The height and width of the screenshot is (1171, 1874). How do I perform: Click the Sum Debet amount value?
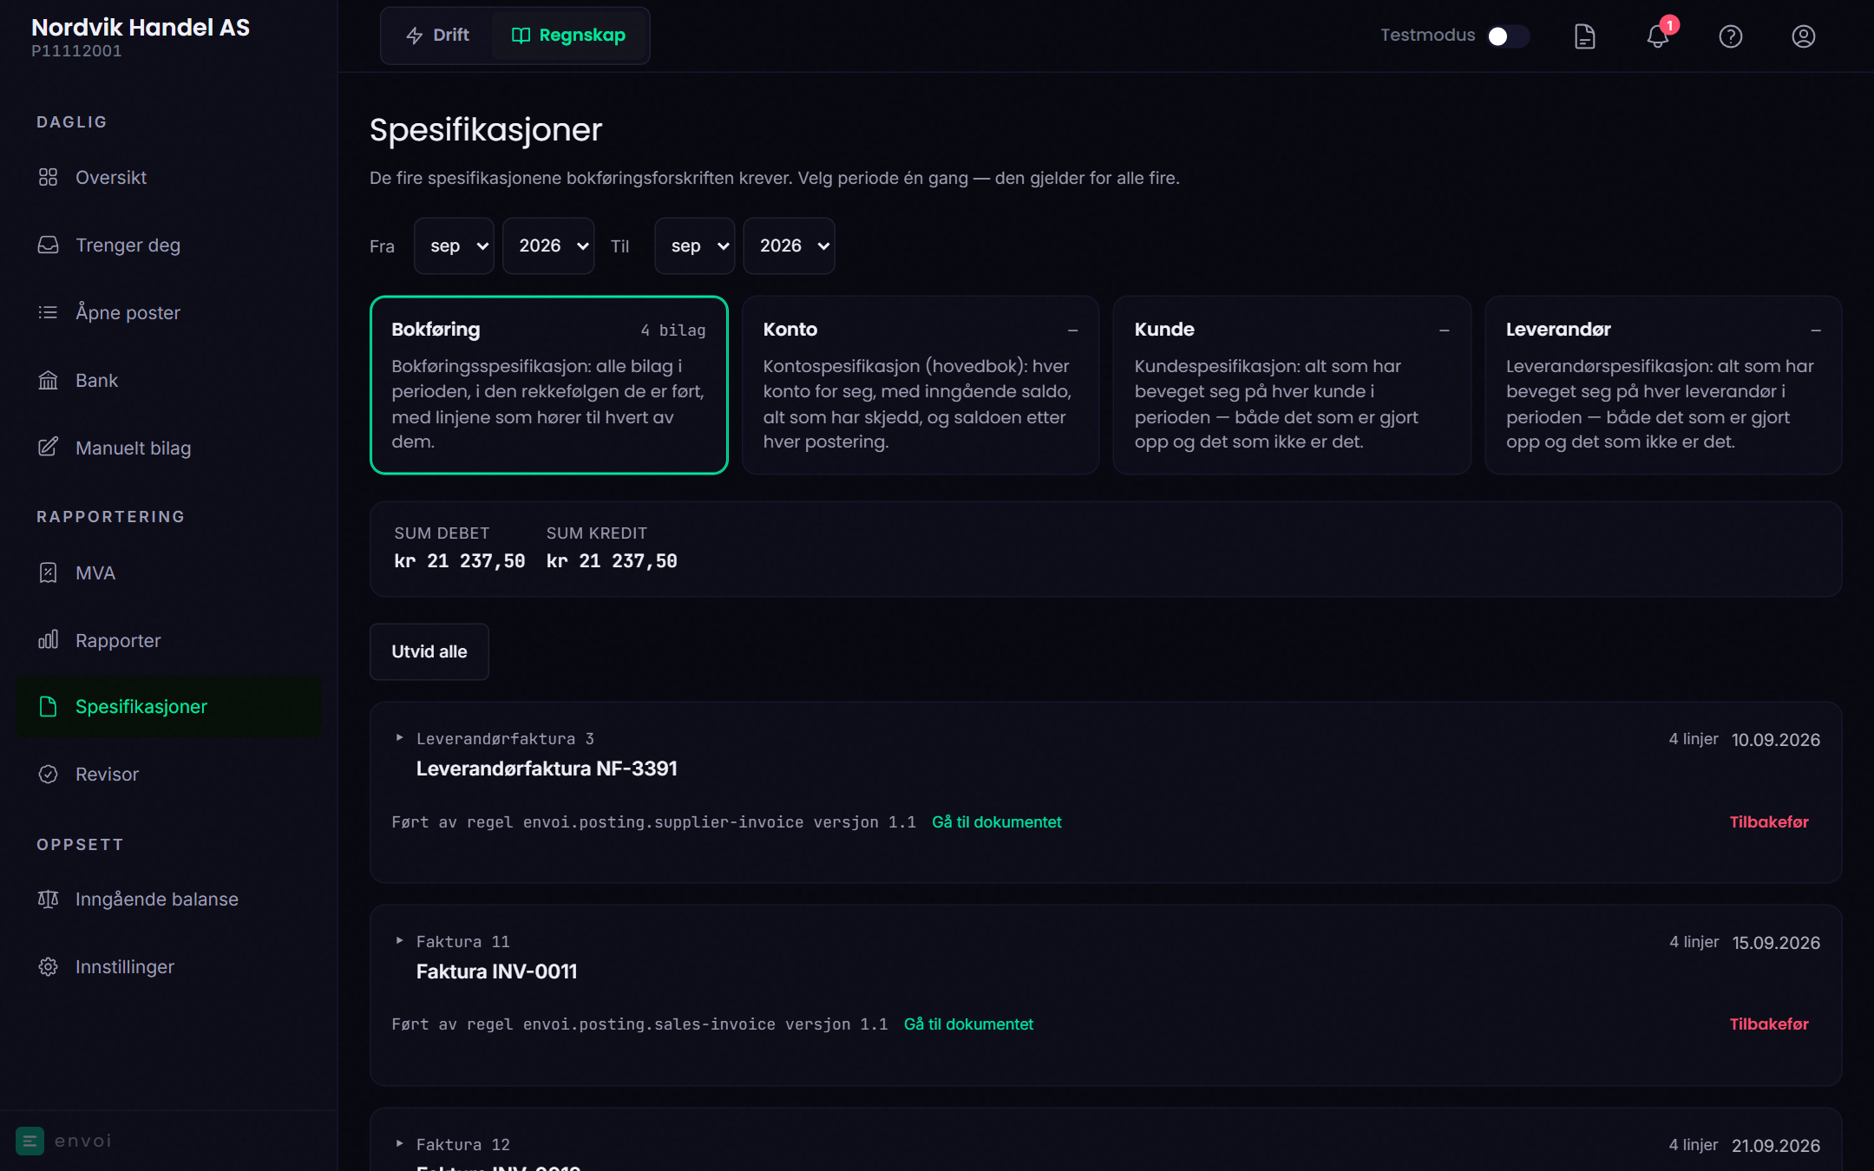pyautogui.click(x=459, y=561)
